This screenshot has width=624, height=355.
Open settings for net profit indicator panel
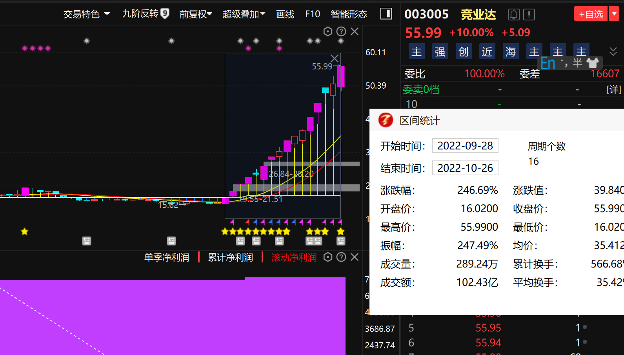click(328, 257)
